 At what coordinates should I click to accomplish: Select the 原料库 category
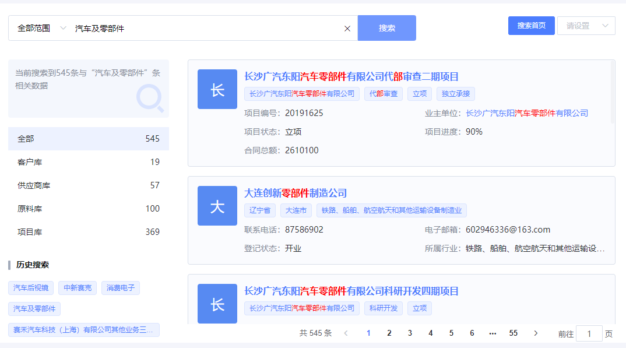[89, 209]
